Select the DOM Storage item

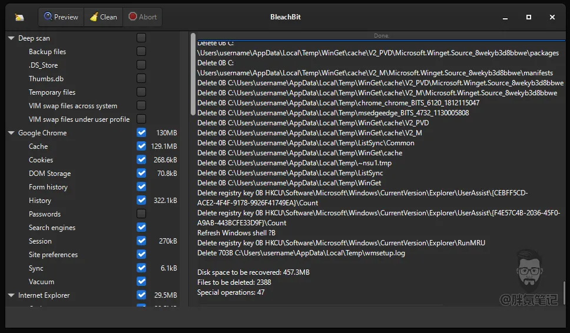pyautogui.click(x=50, y=174)
